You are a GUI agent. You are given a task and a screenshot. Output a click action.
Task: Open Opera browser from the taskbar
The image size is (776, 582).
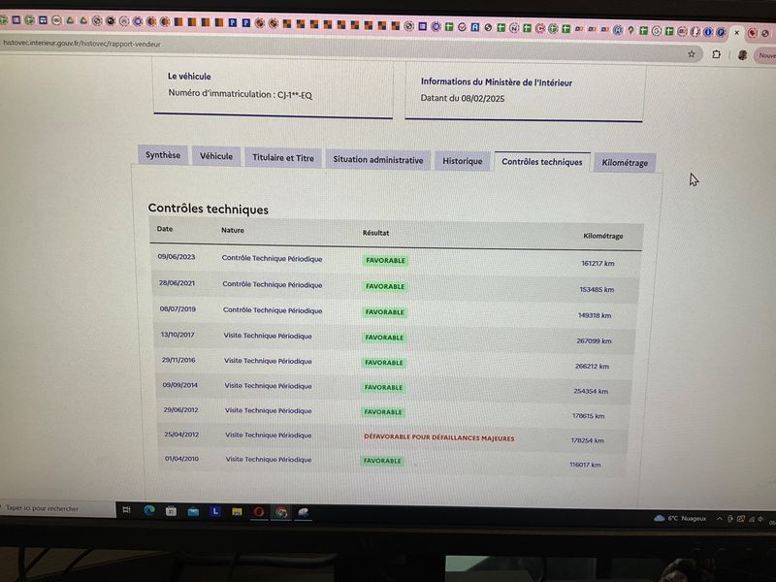(x=258, y=512)
